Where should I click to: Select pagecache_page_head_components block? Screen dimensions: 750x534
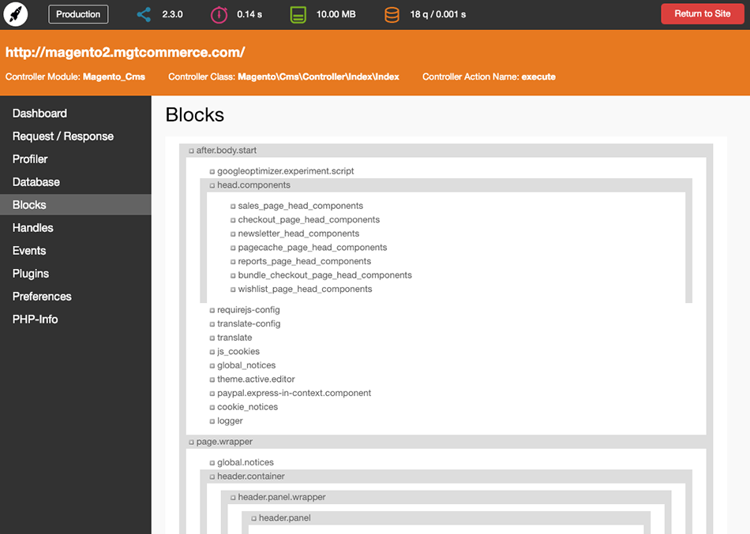[313, 247]
